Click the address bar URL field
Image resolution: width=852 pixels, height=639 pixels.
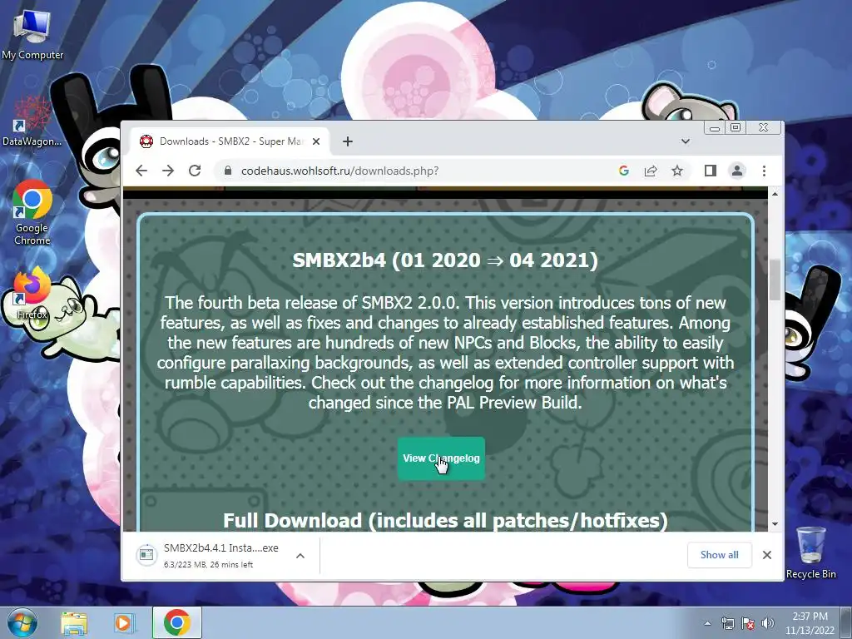418,171
